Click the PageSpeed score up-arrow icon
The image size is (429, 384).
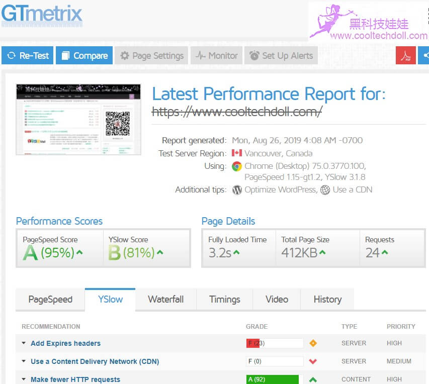79,252
